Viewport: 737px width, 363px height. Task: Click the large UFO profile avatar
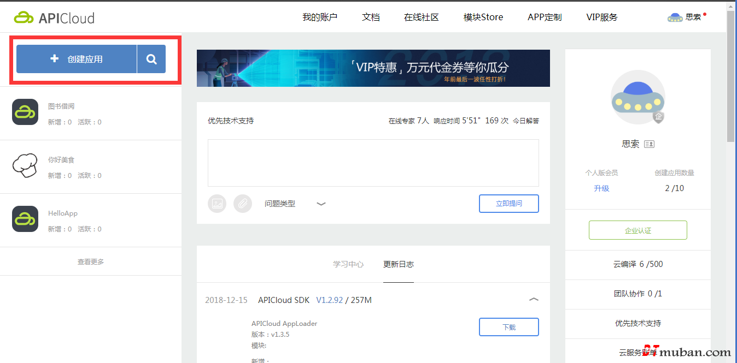(637, 98)
